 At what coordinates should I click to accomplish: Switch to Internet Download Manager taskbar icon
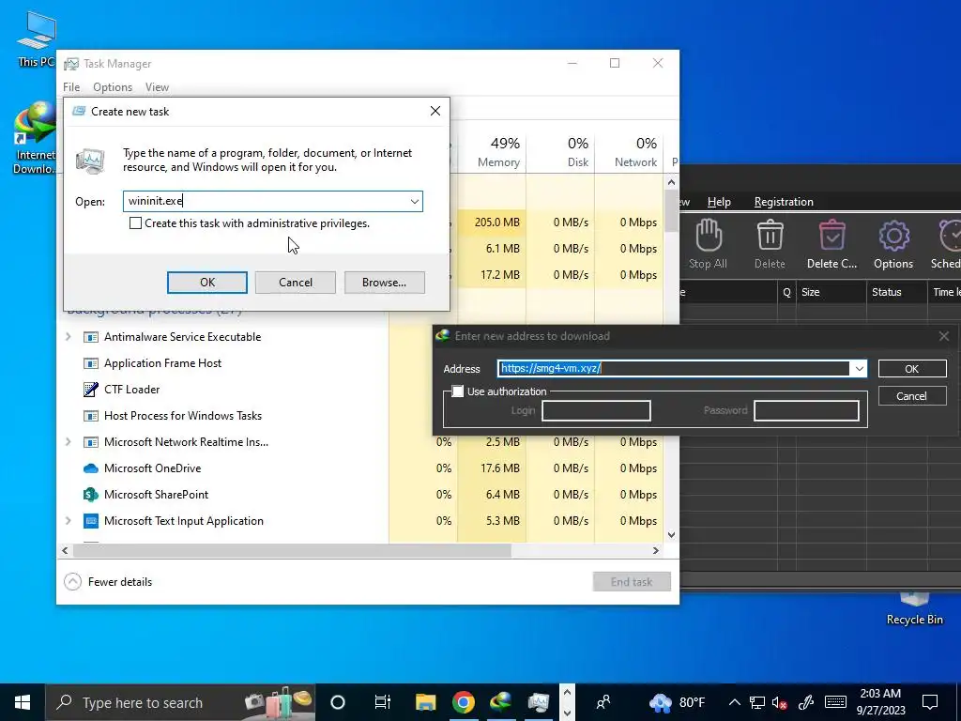[x=501, y=702]
